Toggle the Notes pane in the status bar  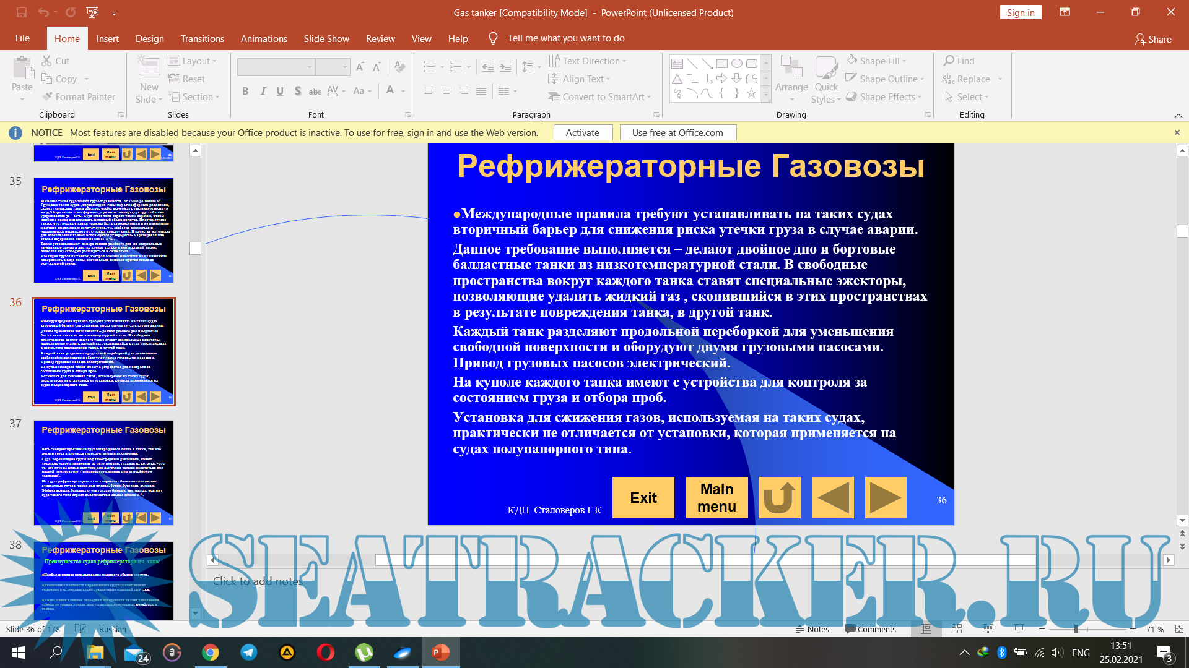pyautogui.click(x=812, y=629)
